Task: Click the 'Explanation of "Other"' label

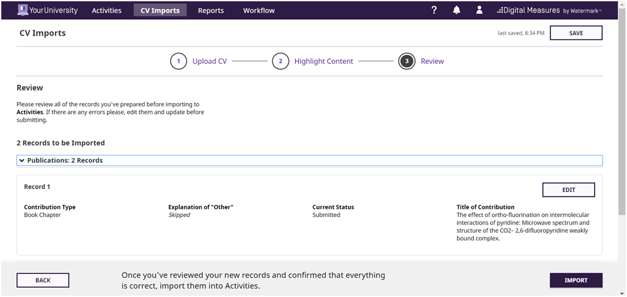Action: (x=200, y=207)
